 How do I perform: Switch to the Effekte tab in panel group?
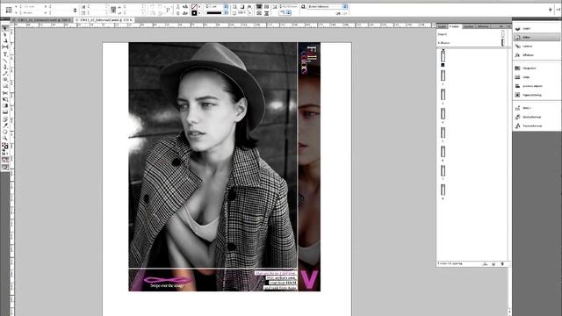point(483,26)
